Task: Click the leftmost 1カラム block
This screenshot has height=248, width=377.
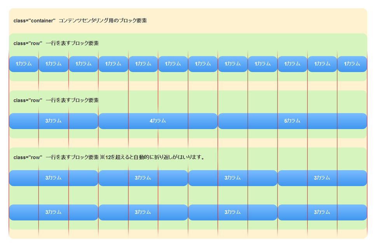Action: 24,64
